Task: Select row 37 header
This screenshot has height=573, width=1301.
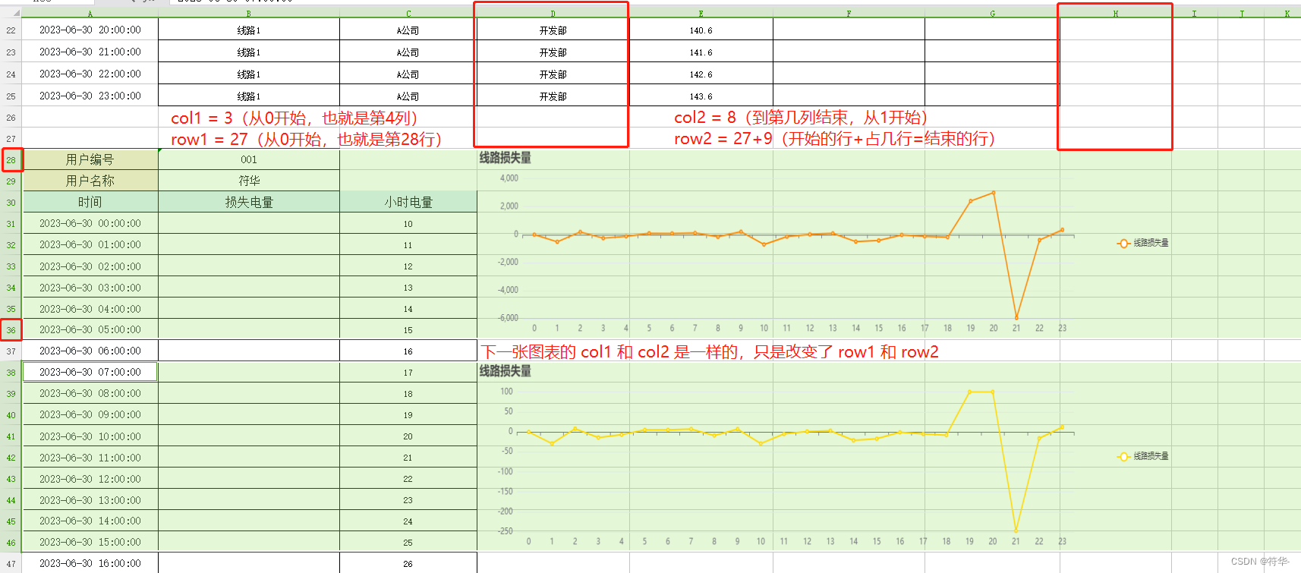Action: coord(11,351)
